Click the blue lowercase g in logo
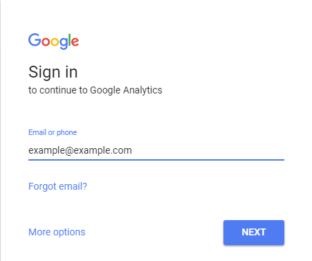Image resolution: width=312 pixels, height=261 pixels. (64, 44)
